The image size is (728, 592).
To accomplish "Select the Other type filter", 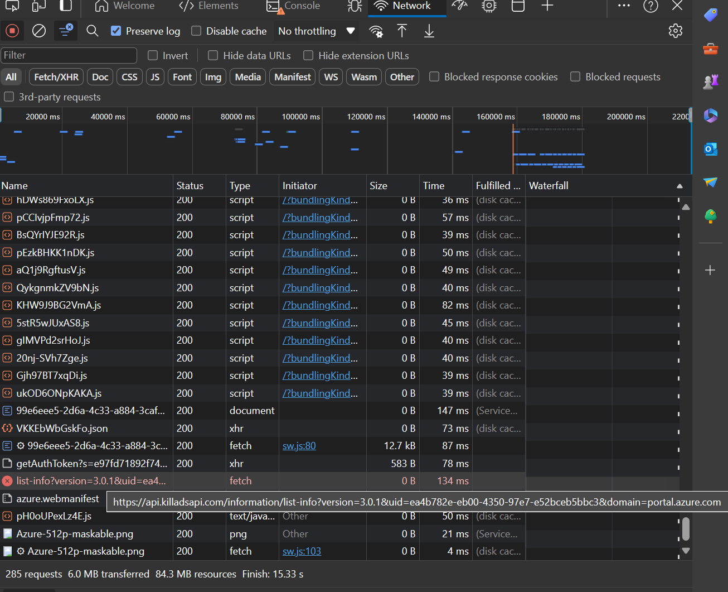I will (x=402, y=77).
